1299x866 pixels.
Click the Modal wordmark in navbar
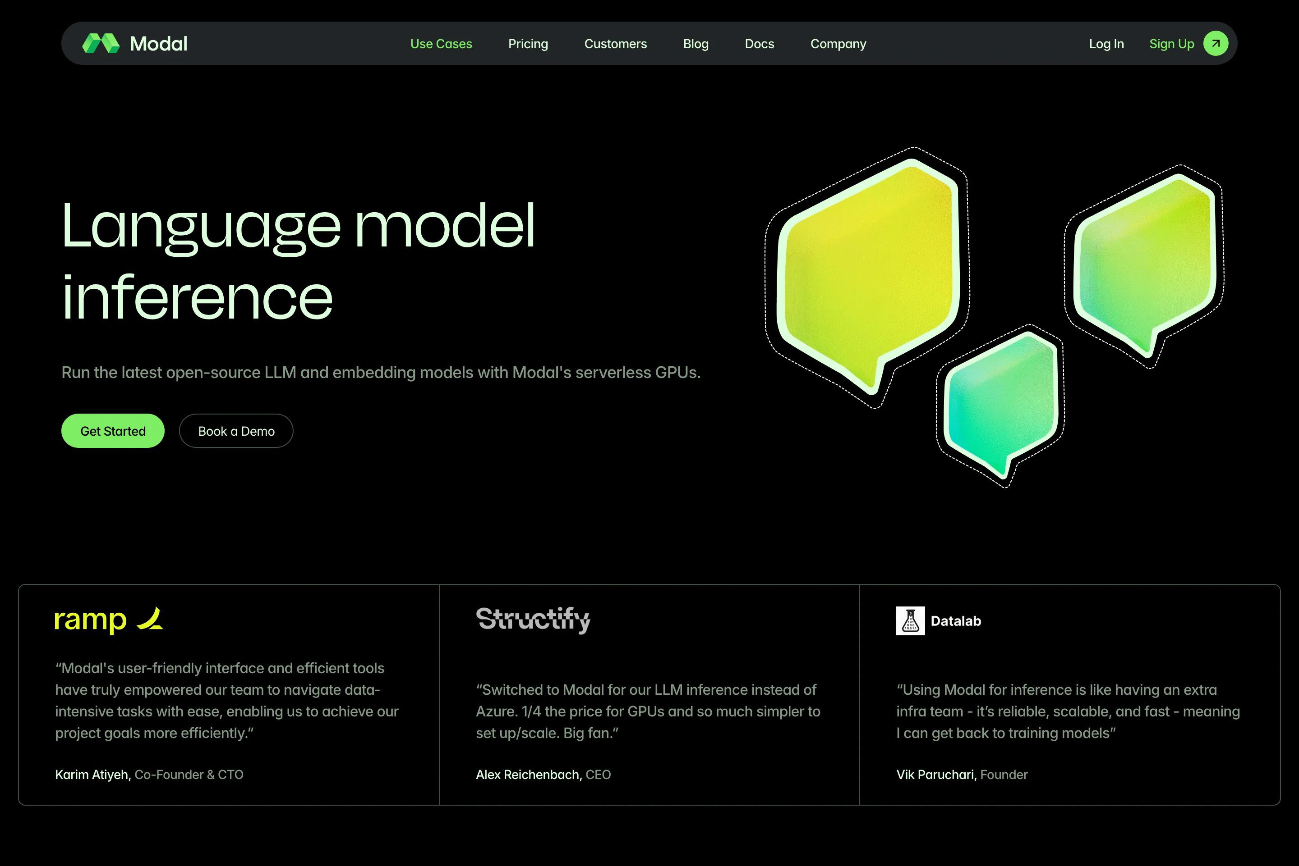click(x=159, y=44)
